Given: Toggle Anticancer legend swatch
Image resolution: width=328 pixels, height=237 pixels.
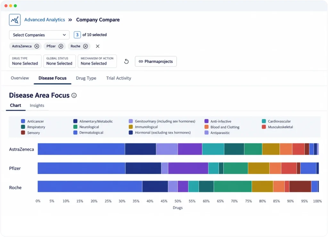Looking at the screenshot, I should pyautogui.click(x=23, y=121).
